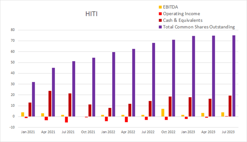This screenshot has width=247, height=142.
Task: Click the -10 value on vertical axis
Action: click(x=12, y=127)
